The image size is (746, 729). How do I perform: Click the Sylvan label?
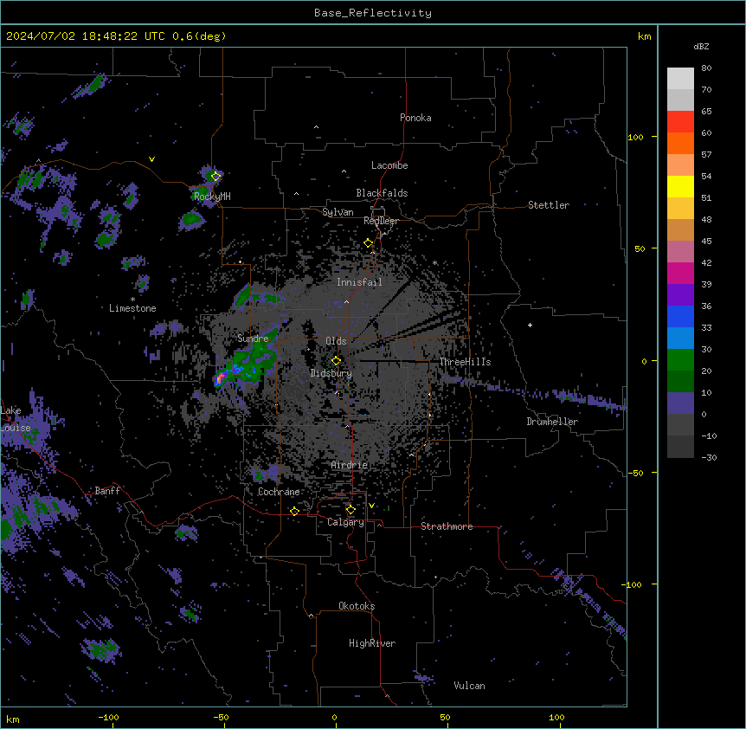338,212
